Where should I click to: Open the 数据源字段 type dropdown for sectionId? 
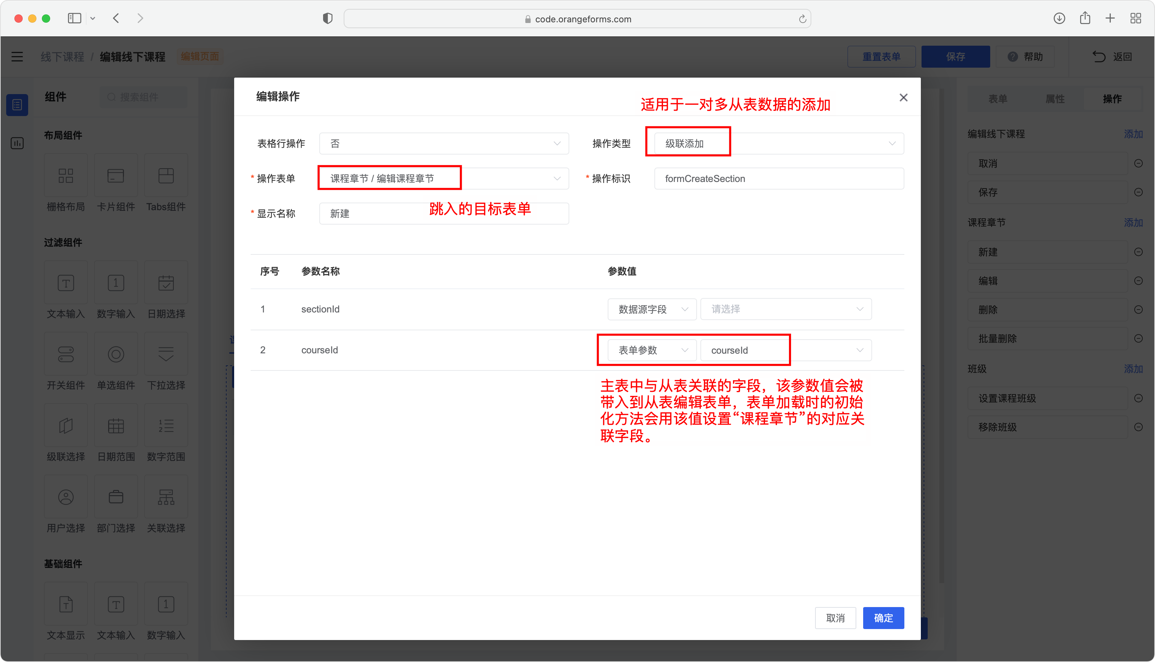(652, 309)
